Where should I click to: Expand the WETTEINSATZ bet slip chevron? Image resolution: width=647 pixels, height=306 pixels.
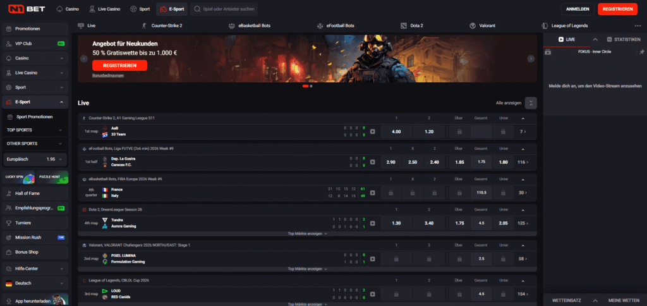595,301
